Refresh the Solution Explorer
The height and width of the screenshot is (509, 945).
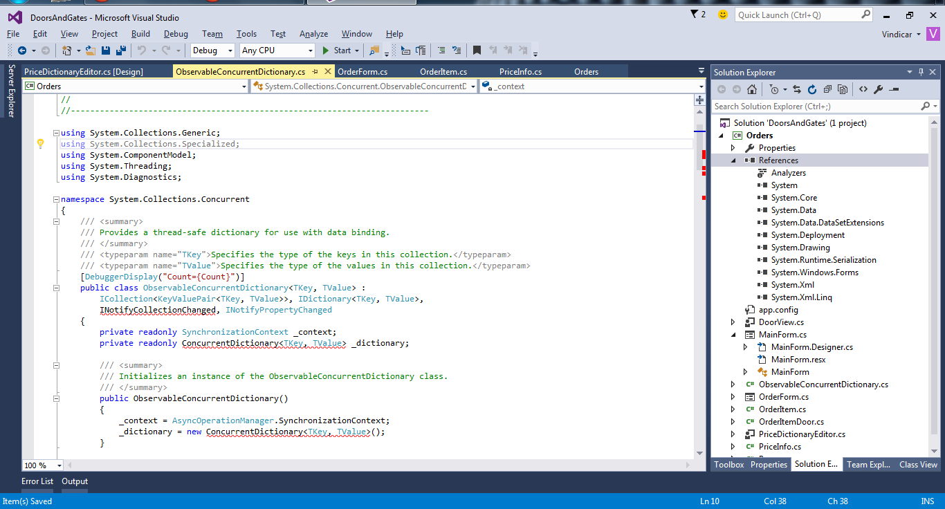(x=811, y=89)
